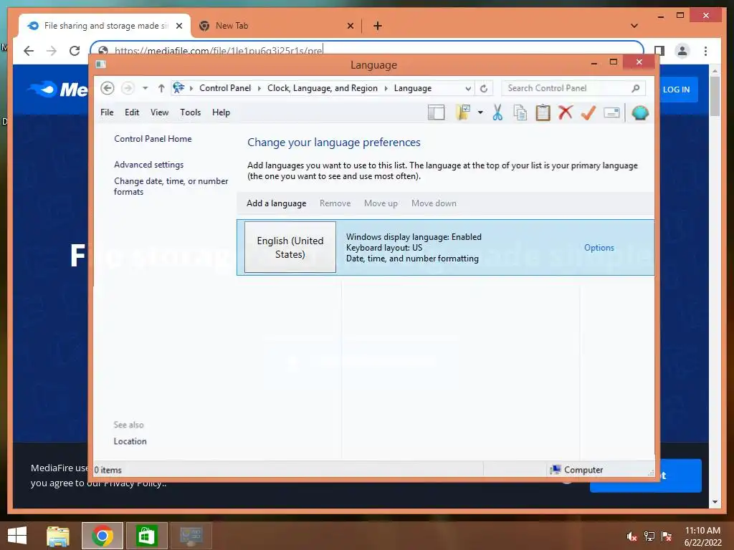Click the Copy toolbar icon

coord(520,112)
